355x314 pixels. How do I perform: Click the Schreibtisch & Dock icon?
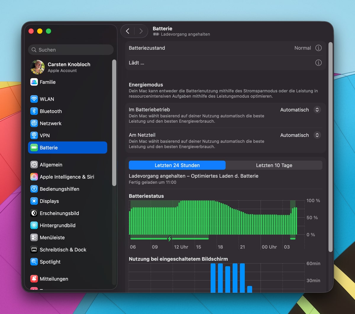click(34, 250)
